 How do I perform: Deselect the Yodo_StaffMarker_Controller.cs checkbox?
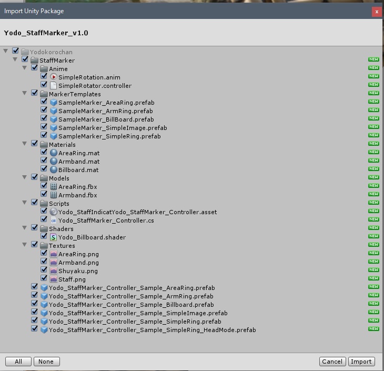44,219
